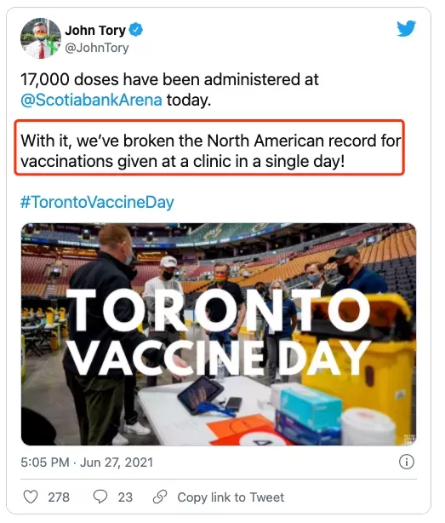The image size is (445, 523).
Task: Click the 23 replies count
Action: pyautogui.click(x=125, y=497)
